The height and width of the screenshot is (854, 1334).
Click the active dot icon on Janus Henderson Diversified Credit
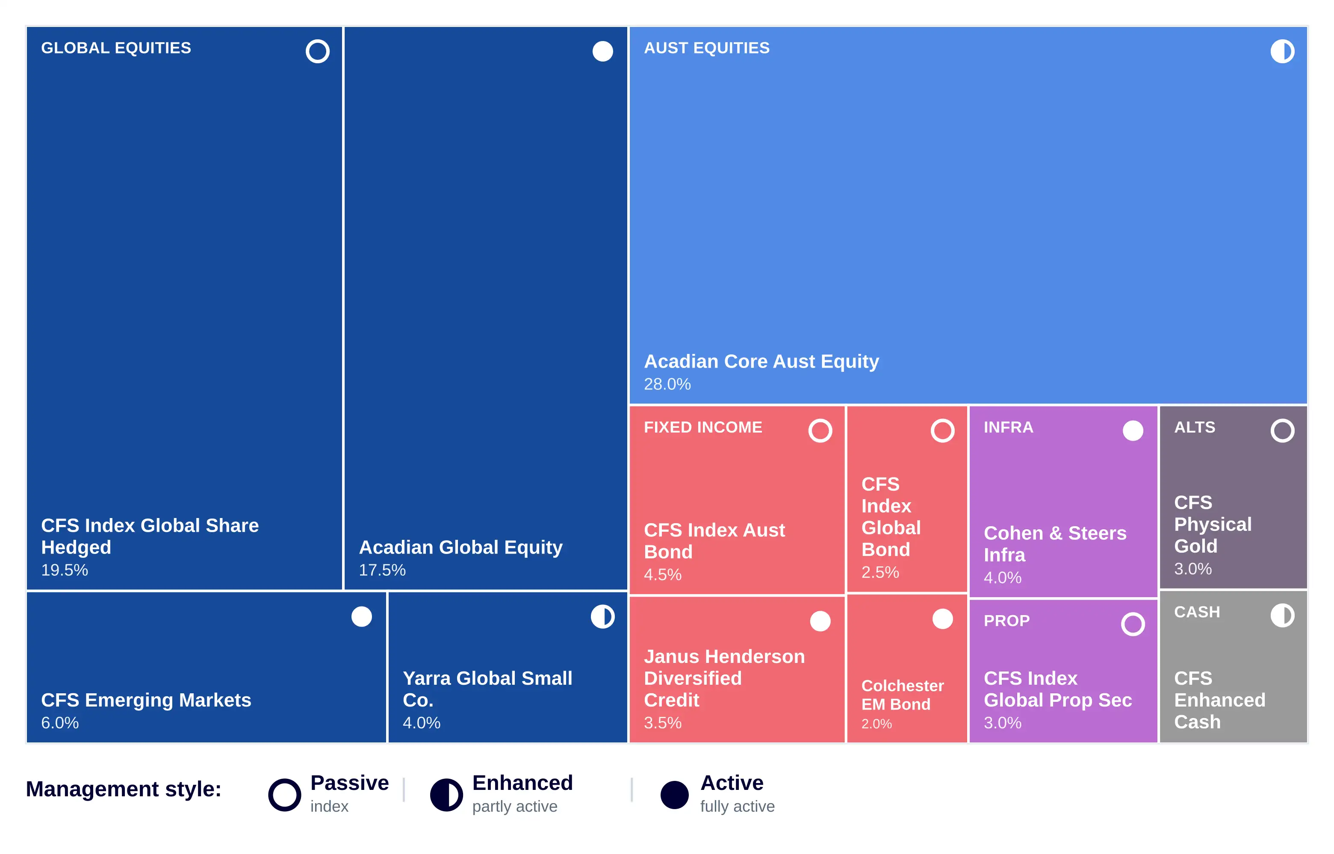[x=820, y=621]
